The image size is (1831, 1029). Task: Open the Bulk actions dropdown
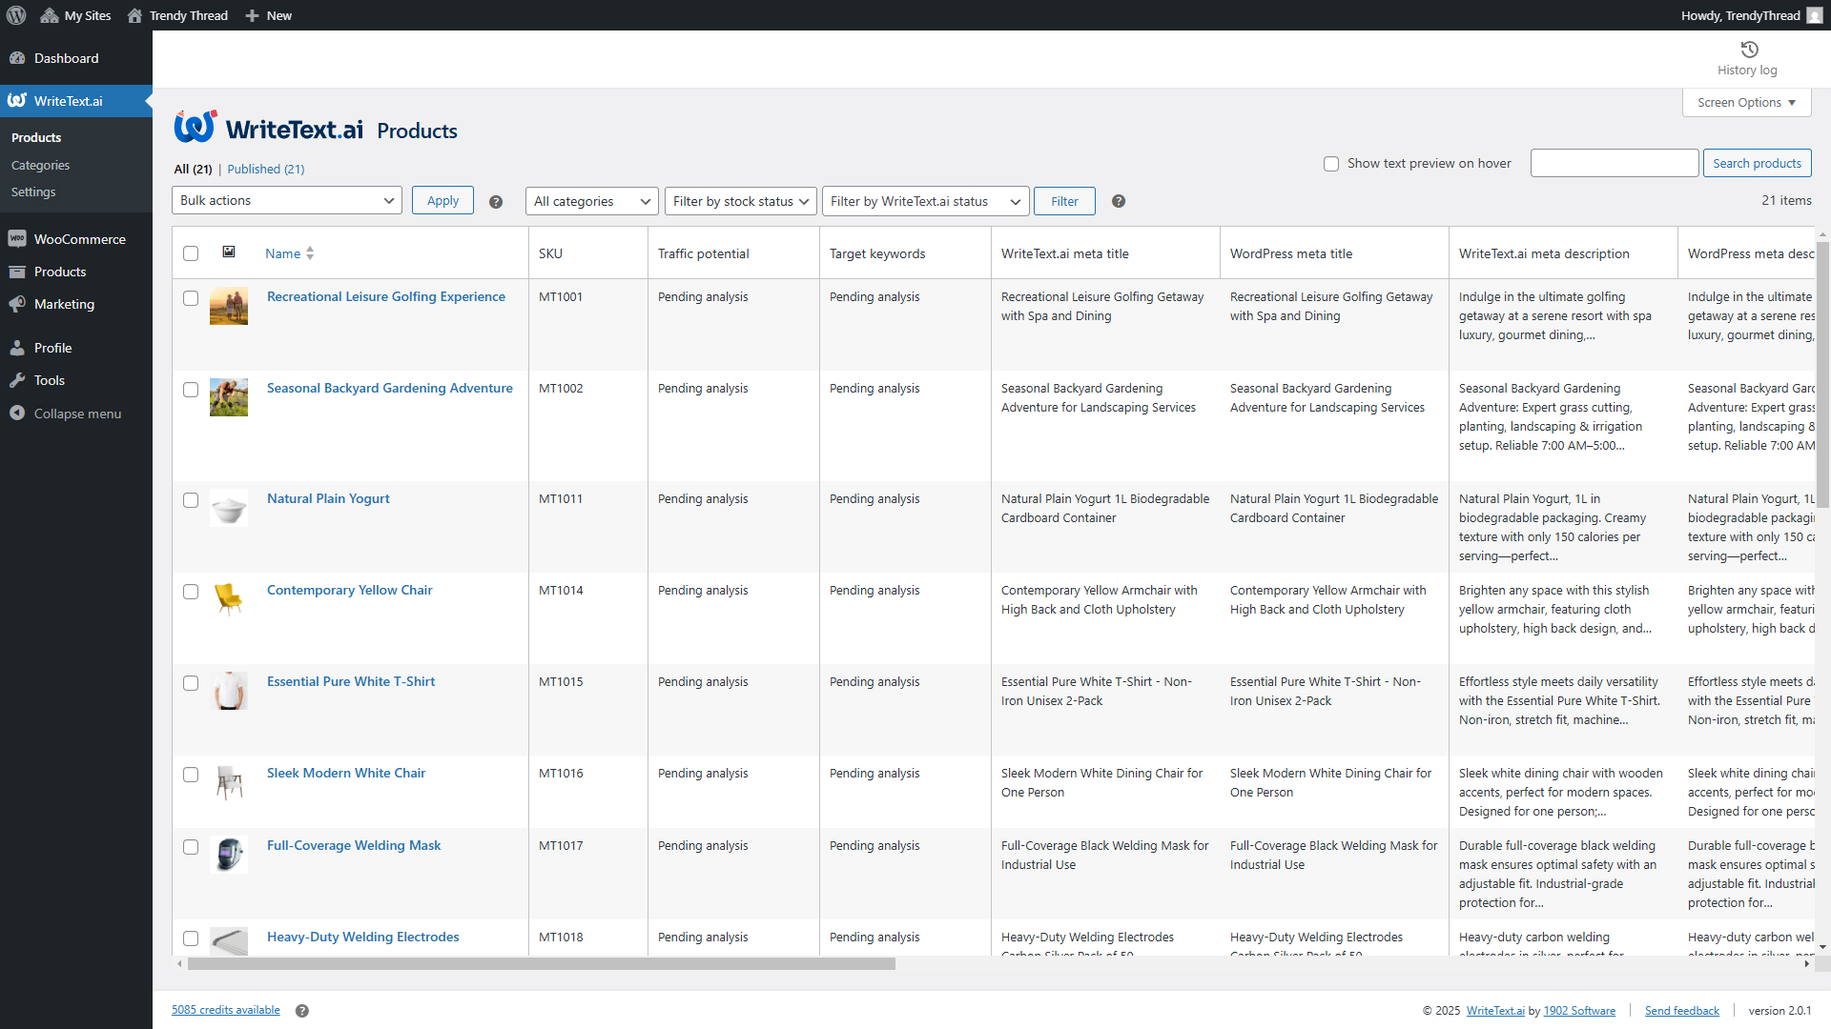(x=286, y=201)
